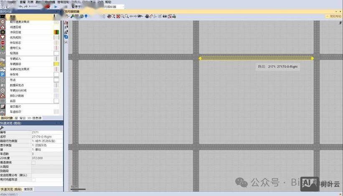
Task: Switch to the 鸟瞰图 bottom tab
Action: (28, 189)
